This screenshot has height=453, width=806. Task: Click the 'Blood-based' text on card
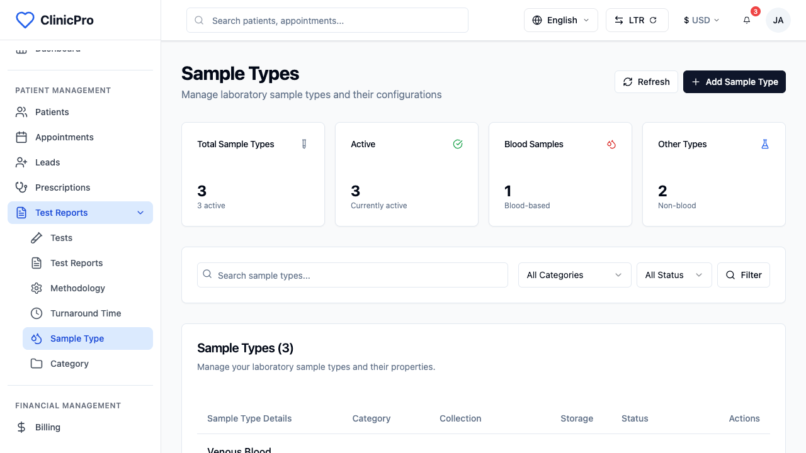527,206
